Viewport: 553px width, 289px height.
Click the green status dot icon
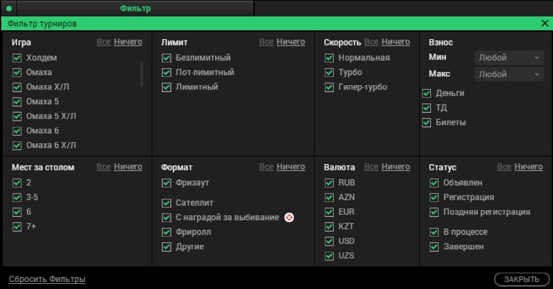pyautogui.click(x=9, y=9)
